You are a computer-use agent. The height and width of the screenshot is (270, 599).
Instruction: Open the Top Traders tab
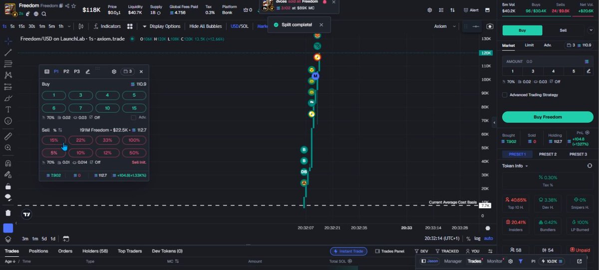tap(130, 251)
